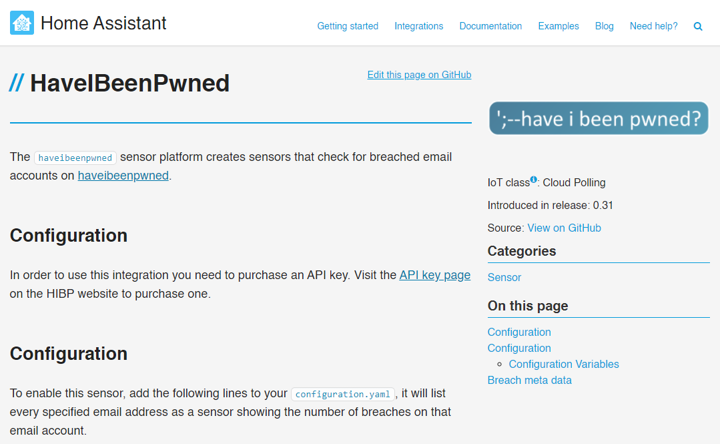
Task: Open the API key page link
Action: click(x=434, y=275)
